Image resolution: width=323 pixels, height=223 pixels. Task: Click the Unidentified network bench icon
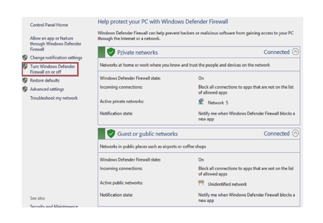pos(201,183)
